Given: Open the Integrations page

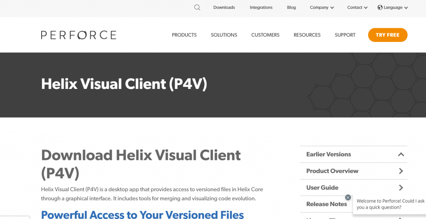Looking at the screenshot, I should click(x=261, y=7).
